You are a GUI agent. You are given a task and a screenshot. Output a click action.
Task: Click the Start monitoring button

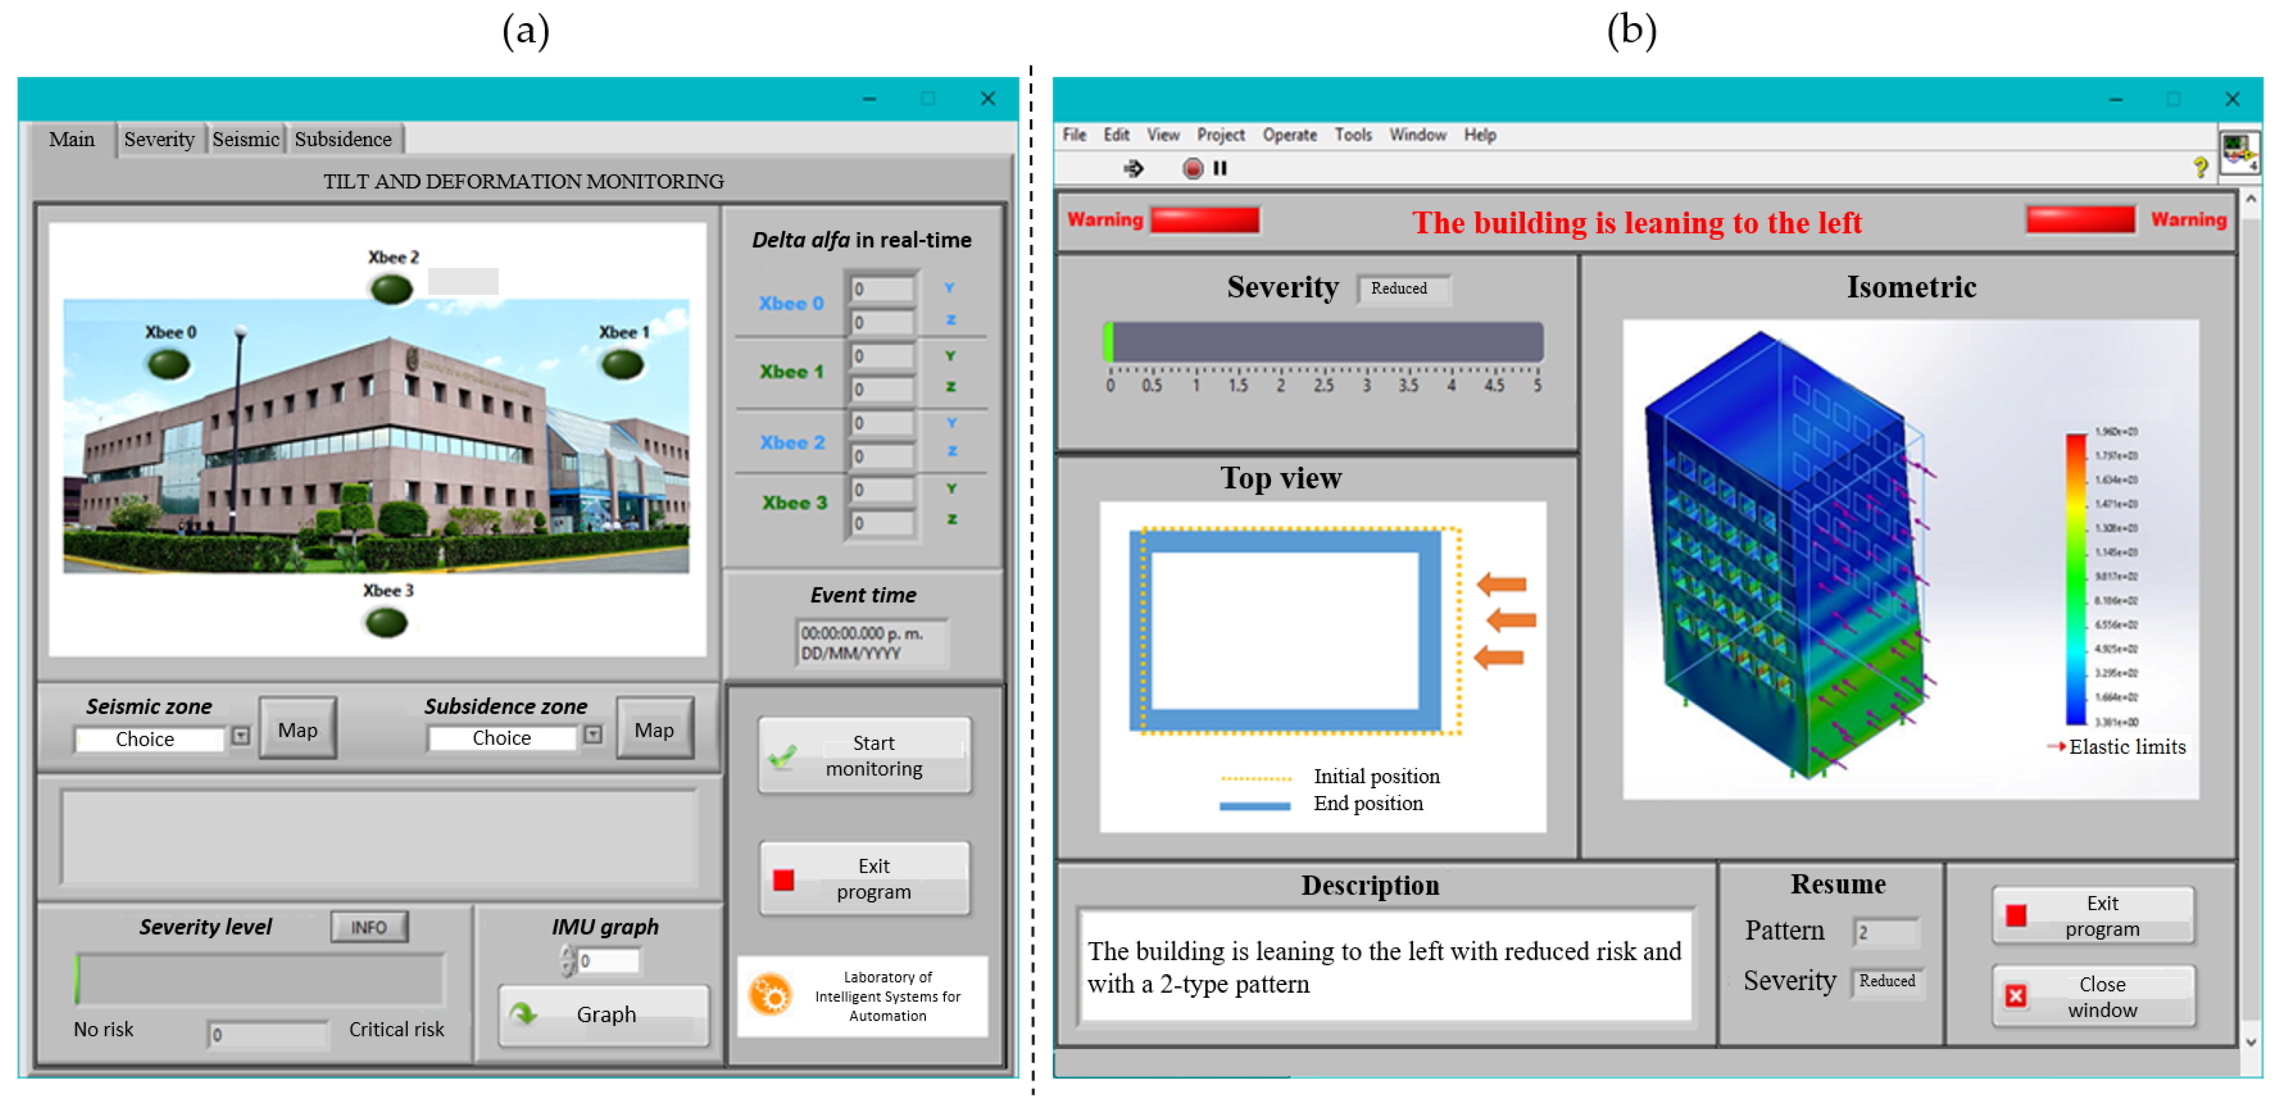tap(864, 755)
